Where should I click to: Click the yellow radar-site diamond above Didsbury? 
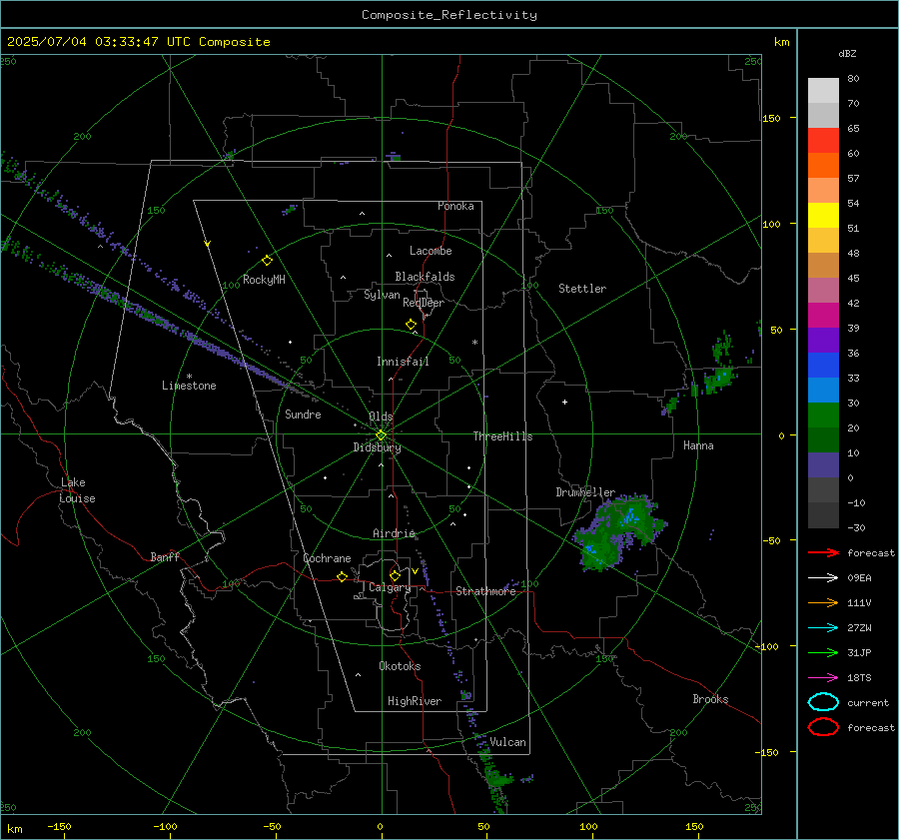381,435
